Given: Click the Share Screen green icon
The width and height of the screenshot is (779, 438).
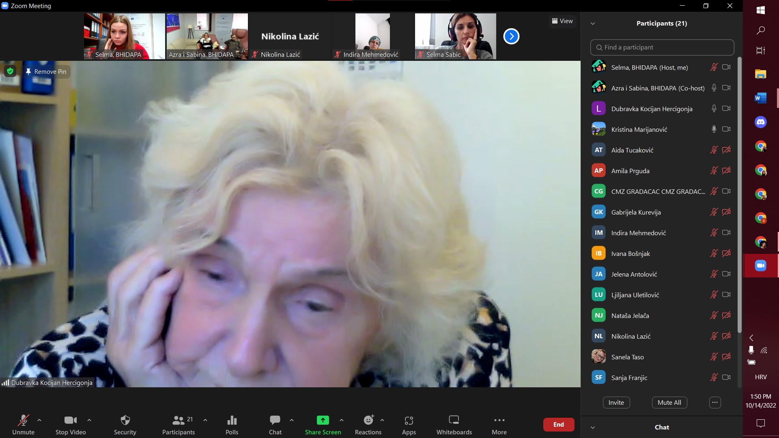Looking at the screenshot, I should [323, 420].
